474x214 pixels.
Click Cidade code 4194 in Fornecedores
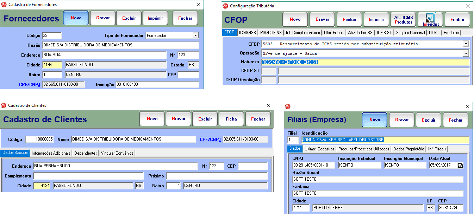click(52, 65)
